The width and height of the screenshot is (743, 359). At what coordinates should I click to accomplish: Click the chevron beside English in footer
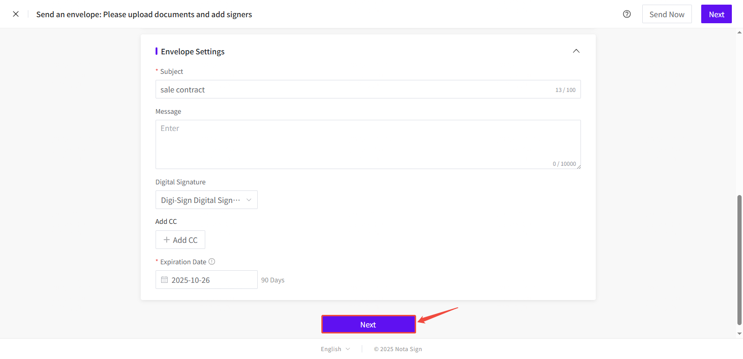348,349
